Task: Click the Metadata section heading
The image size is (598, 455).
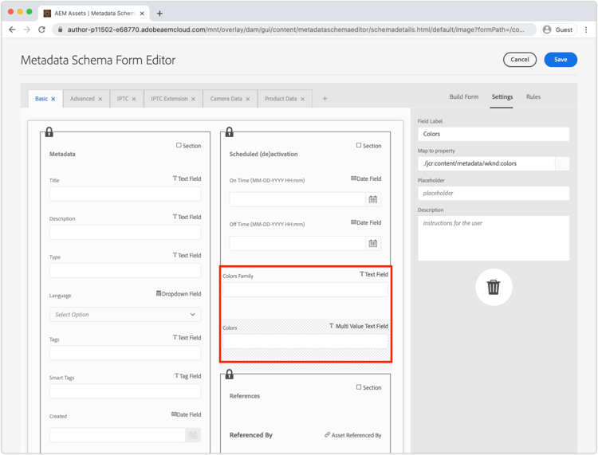Action: (62, 154)
